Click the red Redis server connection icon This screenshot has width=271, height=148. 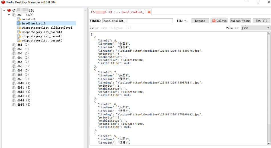pyautogui.click(x=9, y=11)
